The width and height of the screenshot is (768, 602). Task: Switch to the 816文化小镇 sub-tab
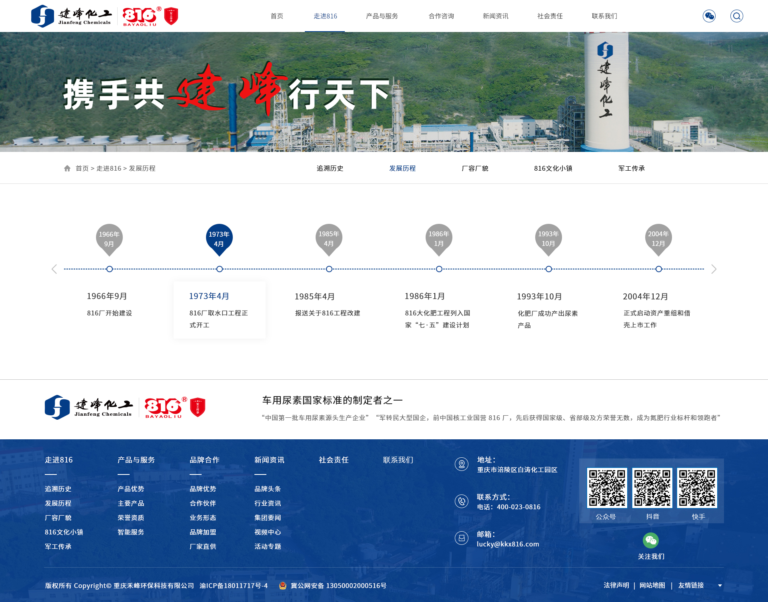coord(553,168)
